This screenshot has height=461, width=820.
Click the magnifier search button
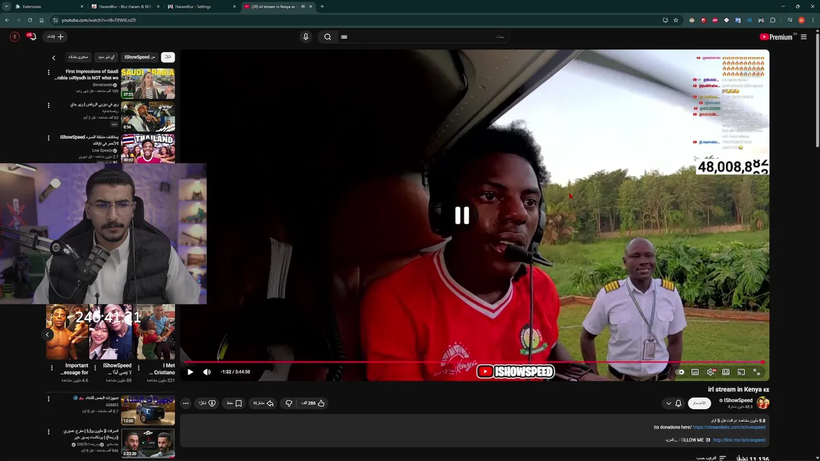[327, 36]
